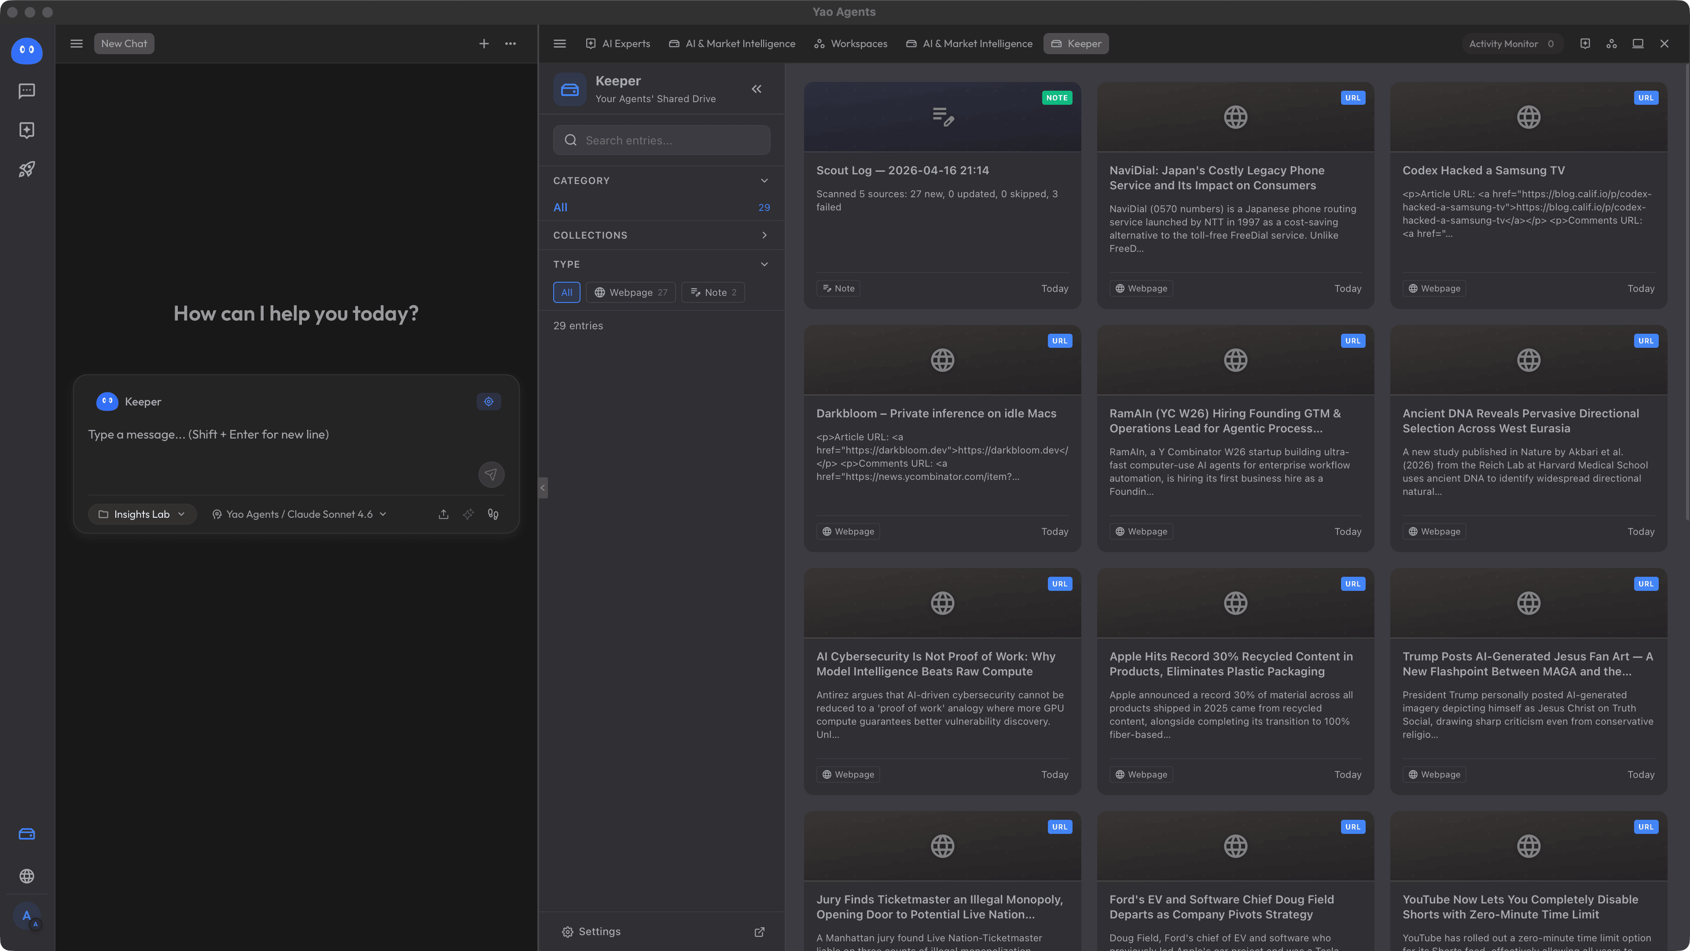Open the chat messages sidebar icon
This screenshot has height=951, width=1690.
coord(26,91)
